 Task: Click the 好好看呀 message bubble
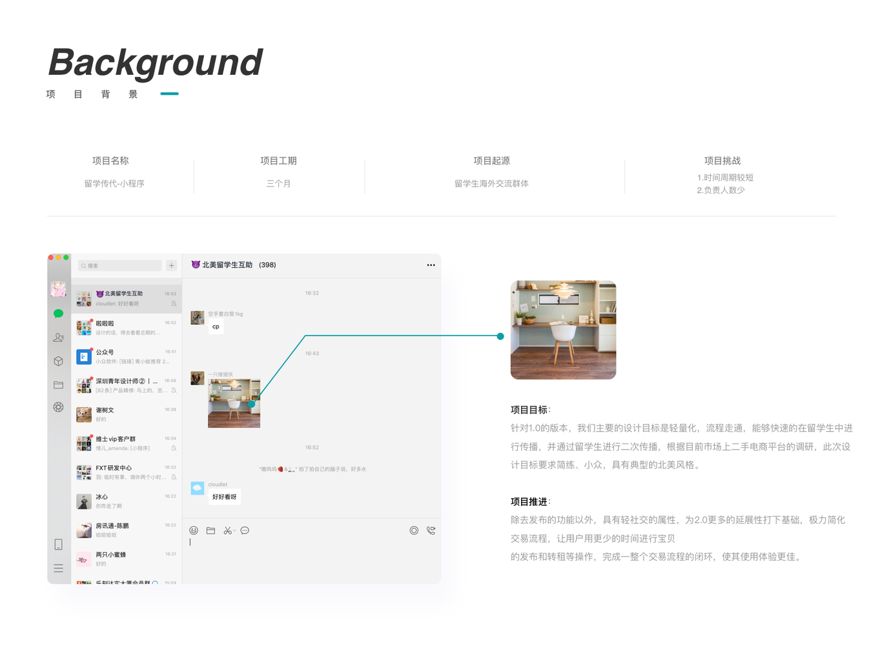(x=224, y=497)
